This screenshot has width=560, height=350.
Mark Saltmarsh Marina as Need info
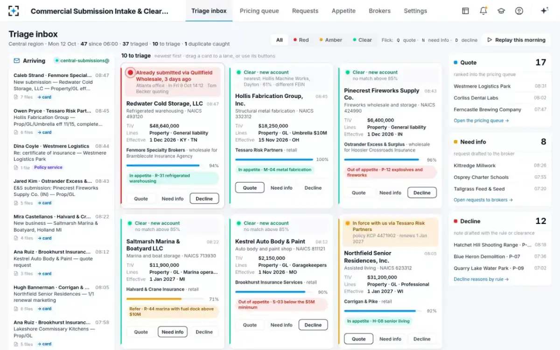(173, 332)
